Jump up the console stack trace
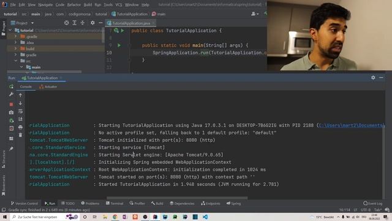Viewport: 392px width, 221px height. pyautogui.click(x=20, y=95)
